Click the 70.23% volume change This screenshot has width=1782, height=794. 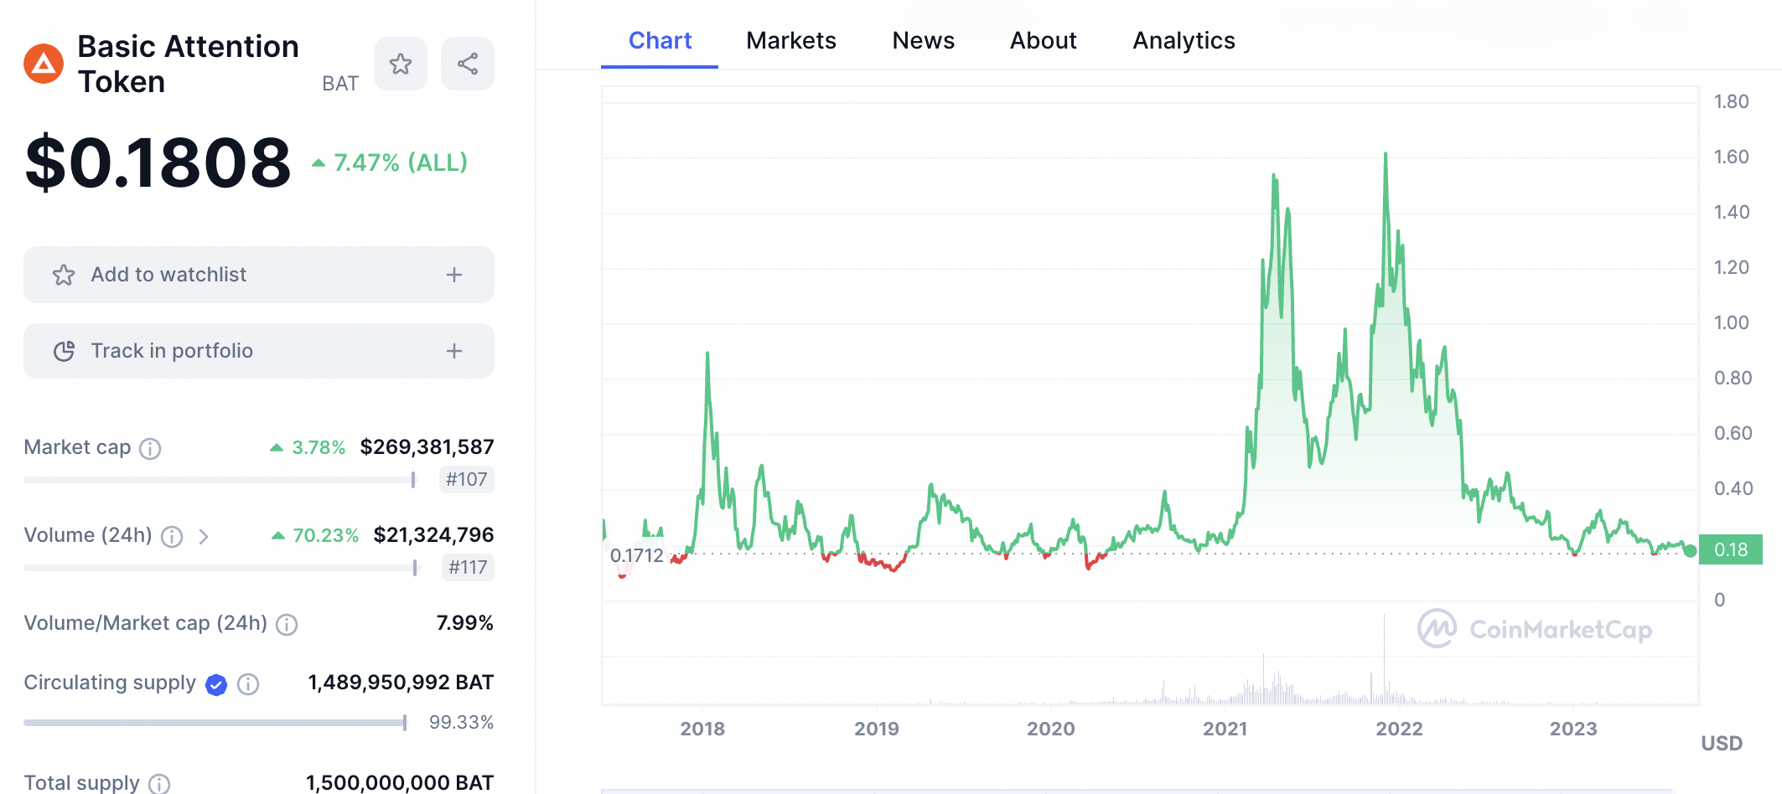pyautogui.click(x=315, y=536)
